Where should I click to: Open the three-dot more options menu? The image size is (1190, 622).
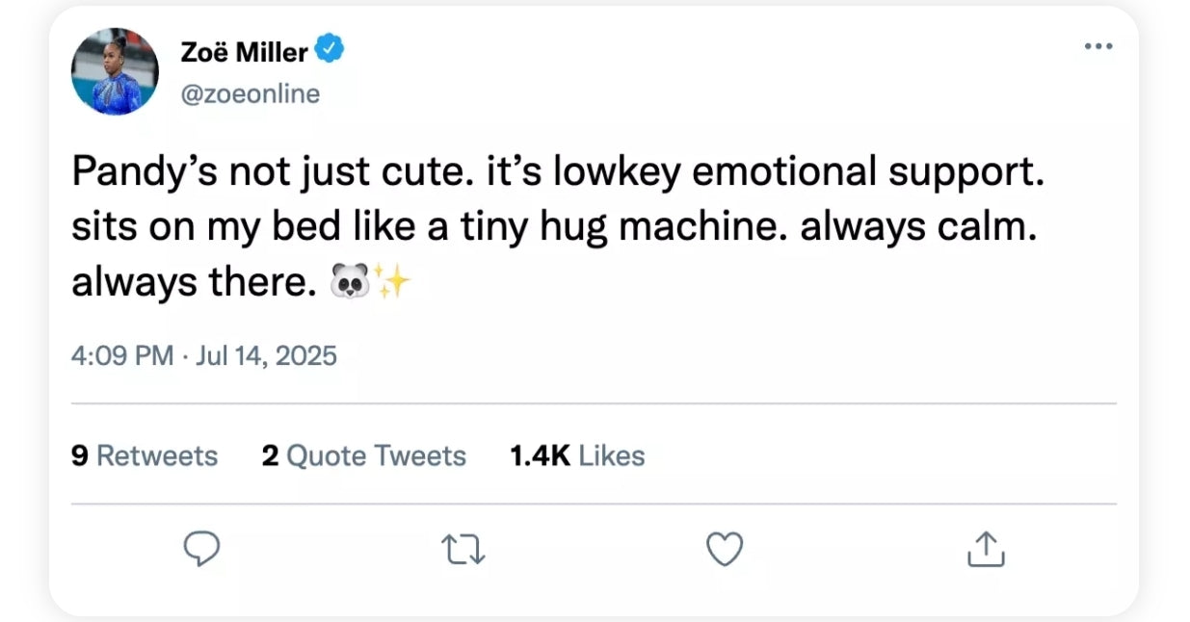pyautogui.click(x=1098, y=45)
